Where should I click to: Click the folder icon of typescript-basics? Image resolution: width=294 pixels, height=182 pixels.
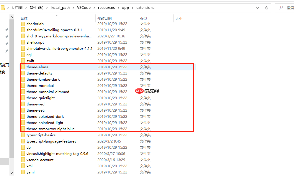coord(23,135)
